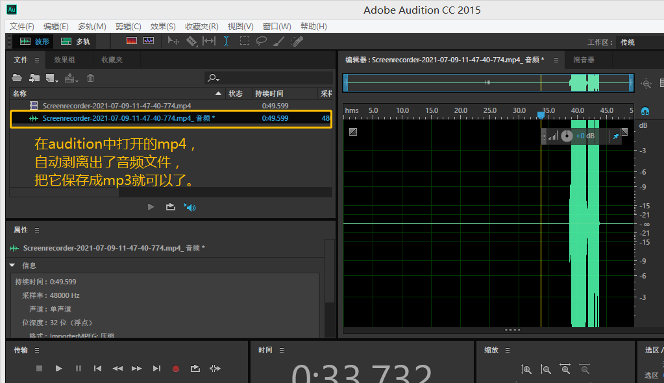
Task: Select the Screenrecorder-2021-07-09-11-47-40-774.mp4 video file row
Action: [x=171, y=106]
